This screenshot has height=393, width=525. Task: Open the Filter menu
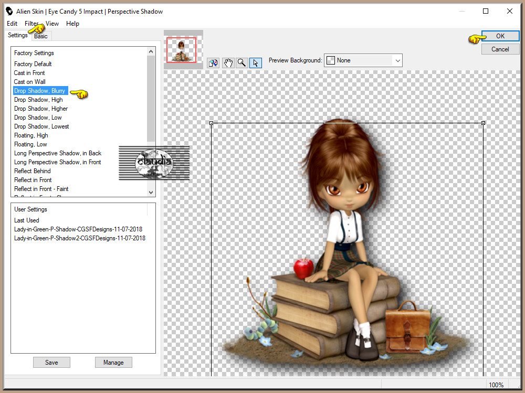point(31,24)
